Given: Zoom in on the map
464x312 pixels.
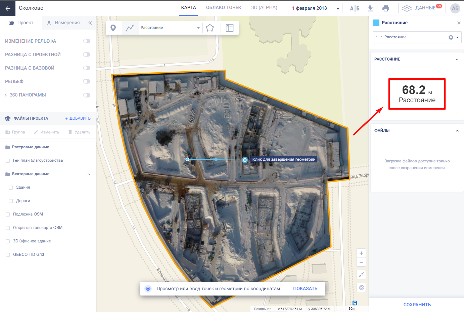Looking at the screenshot, I should pos(361,253).
